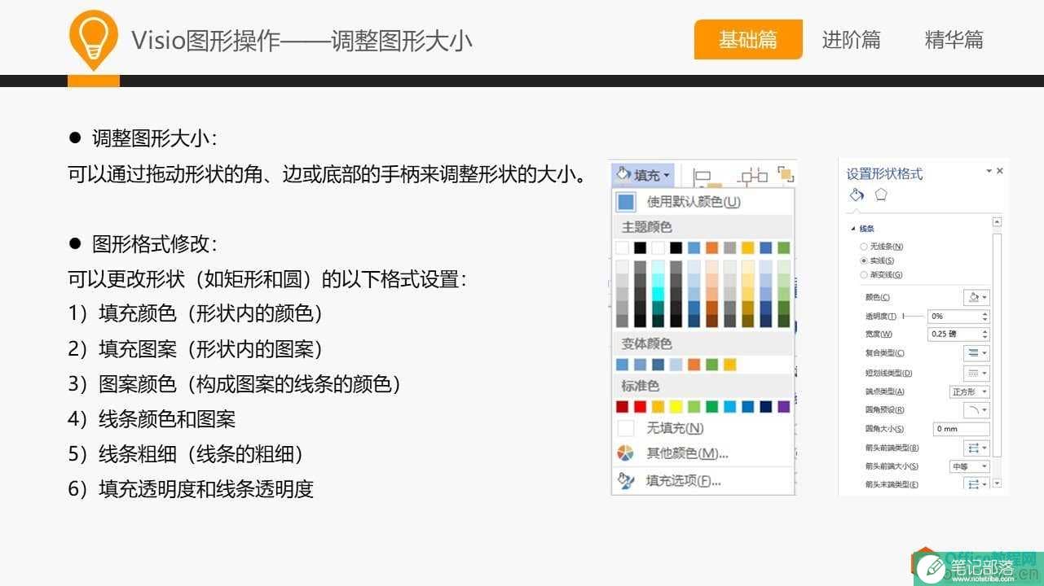Choose 使用默认颜色(U) menu entry

point(703,202)
